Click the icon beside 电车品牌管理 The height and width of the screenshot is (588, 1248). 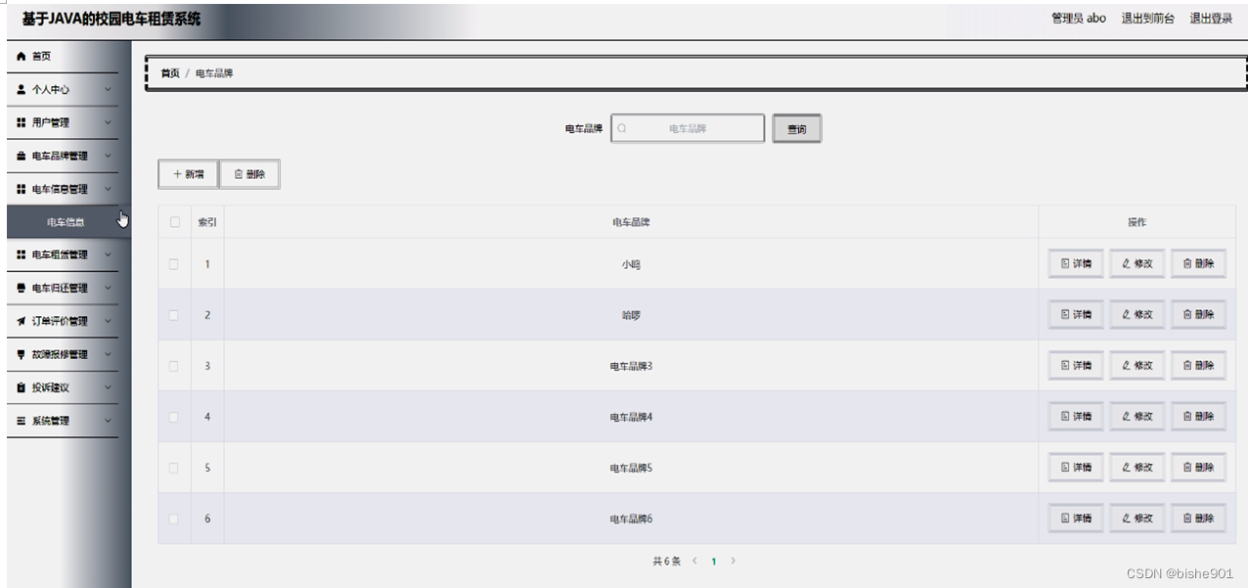[x=22, y=156]
